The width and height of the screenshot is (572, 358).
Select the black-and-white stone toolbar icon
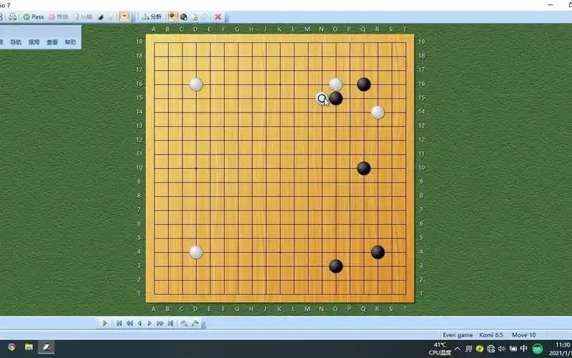[x=100, y=16]
